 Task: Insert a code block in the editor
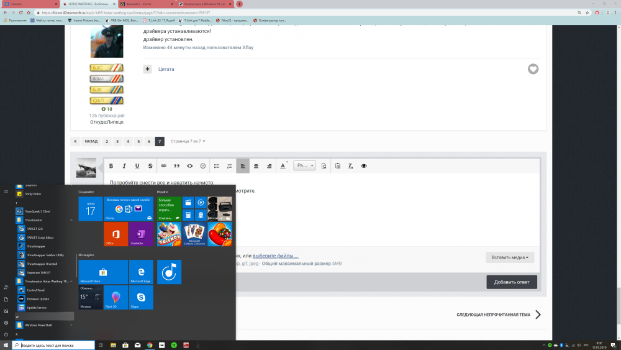pyautogui.click(x=189, y=166)
